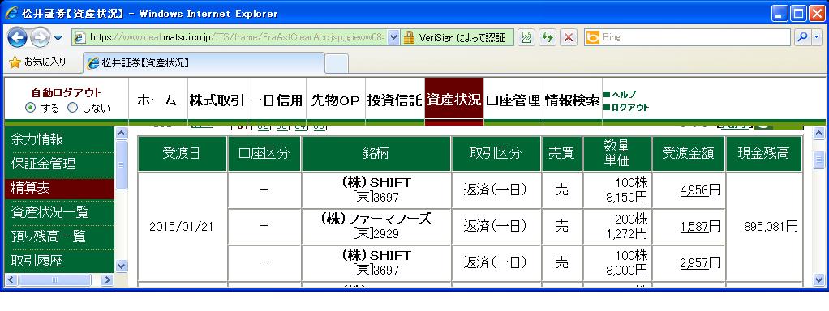Click the compatibility view broken-page icon
Viewport: 829px width, 311px height.
coord(526,37)
